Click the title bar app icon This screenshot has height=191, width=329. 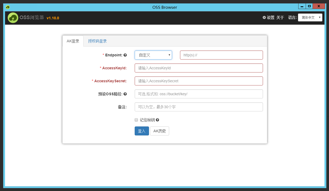[8, 7]
